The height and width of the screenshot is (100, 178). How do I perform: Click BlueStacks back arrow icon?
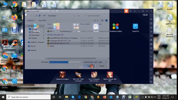151,74
